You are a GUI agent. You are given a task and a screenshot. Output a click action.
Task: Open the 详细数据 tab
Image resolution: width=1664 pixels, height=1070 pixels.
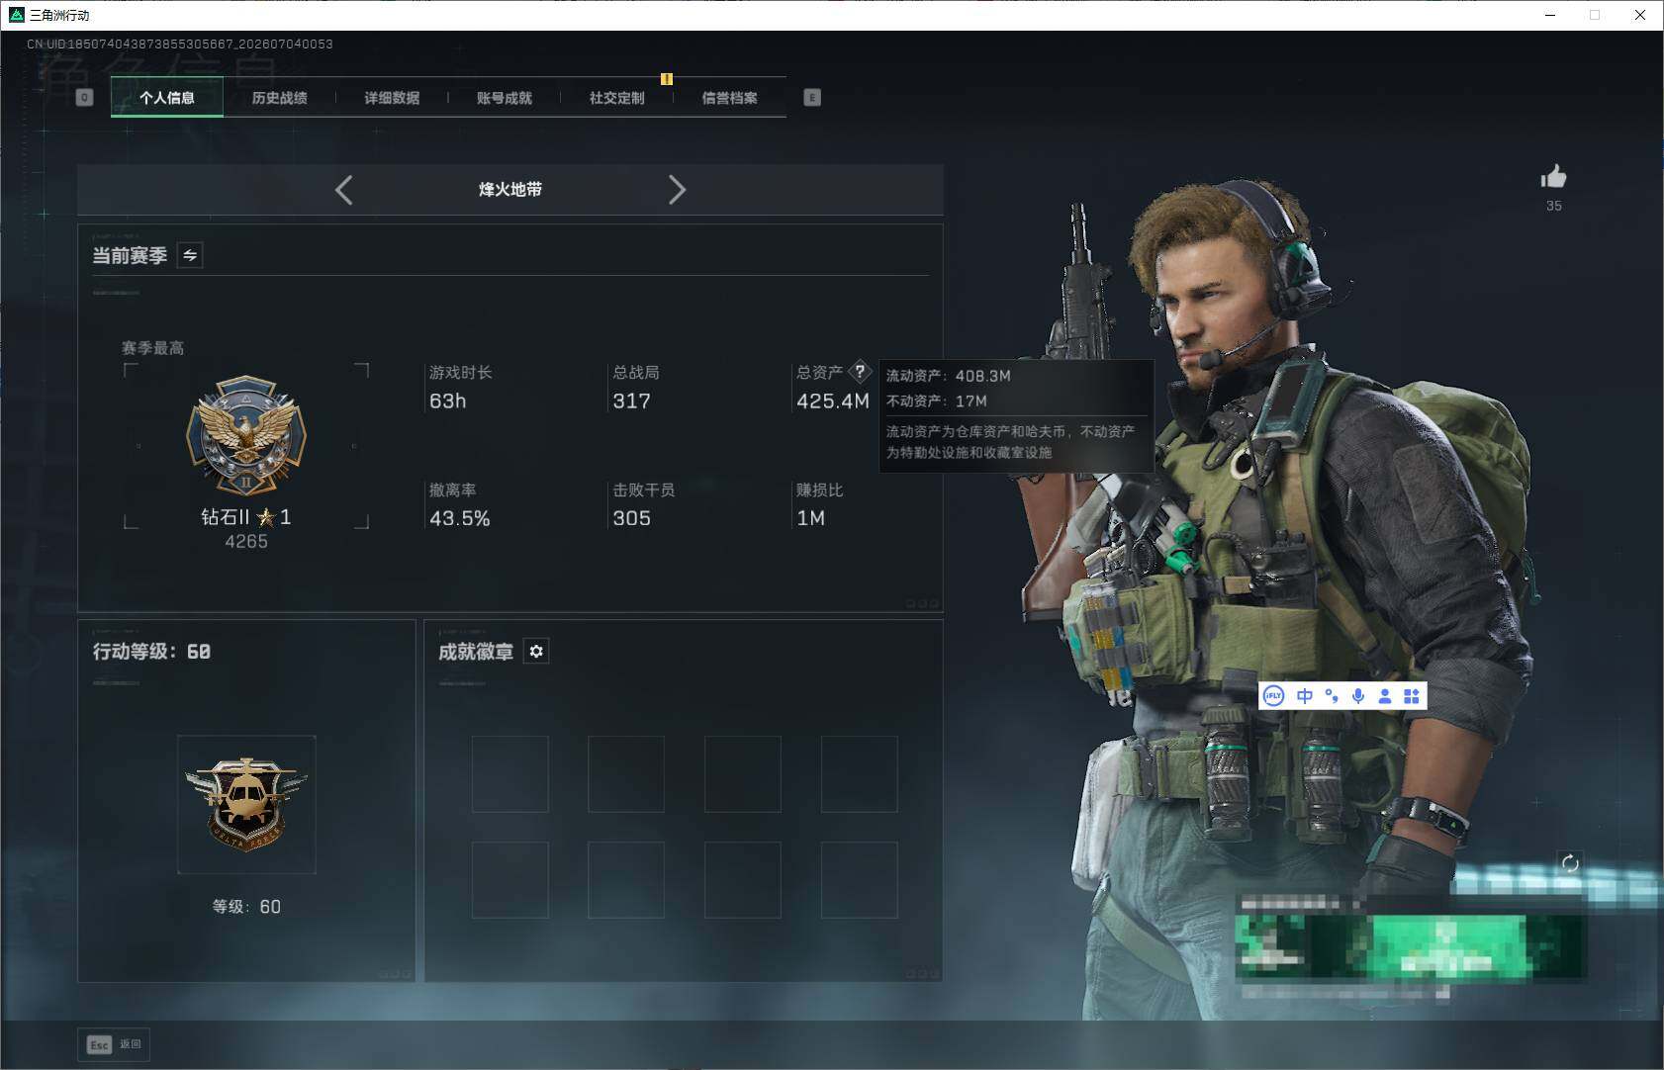click(x=392, y=98)
